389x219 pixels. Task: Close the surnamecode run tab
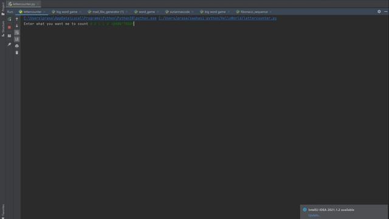(193, 12)
